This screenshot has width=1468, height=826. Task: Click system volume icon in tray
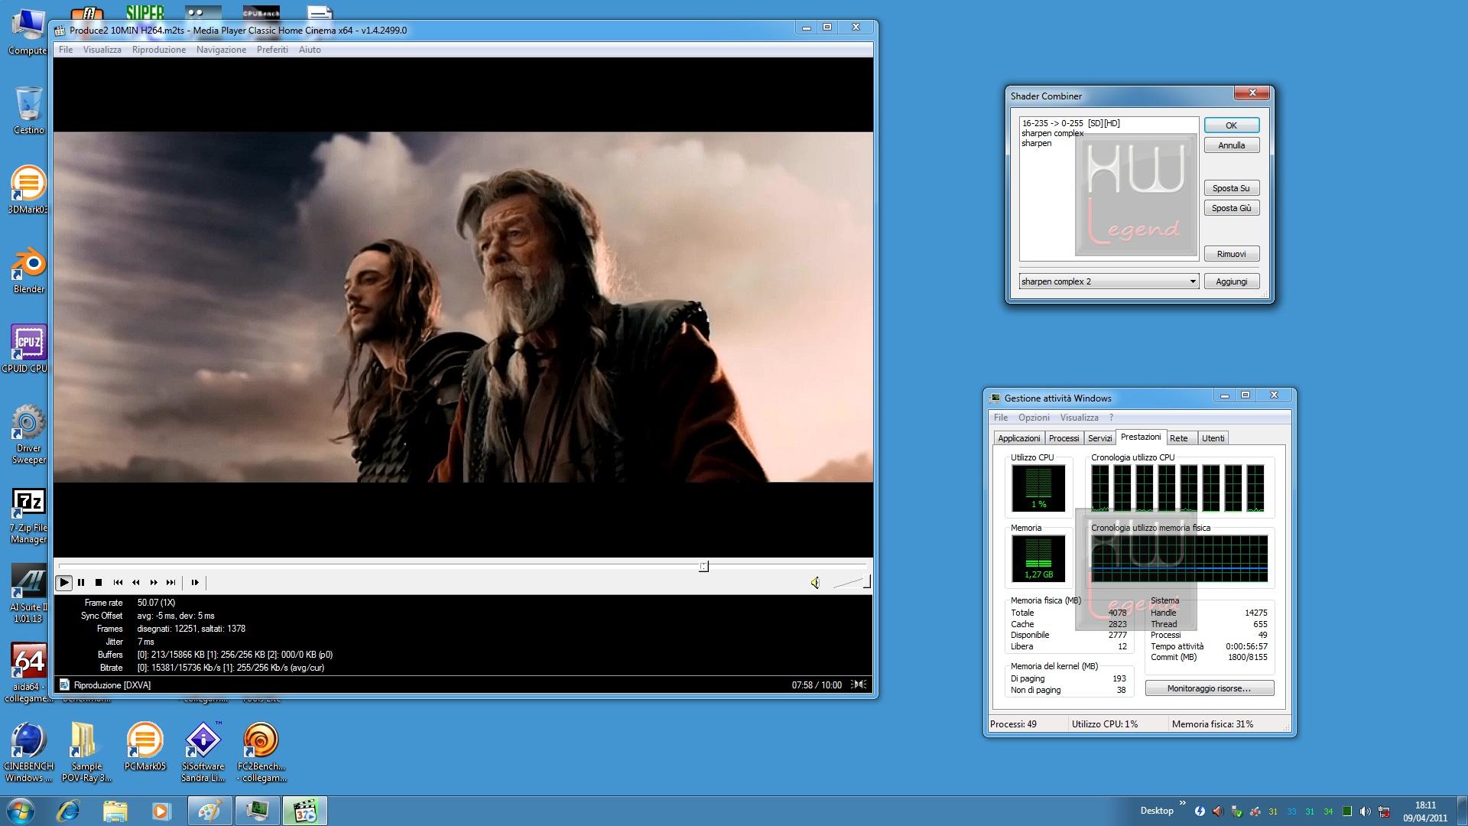[x=1365, y=811]
